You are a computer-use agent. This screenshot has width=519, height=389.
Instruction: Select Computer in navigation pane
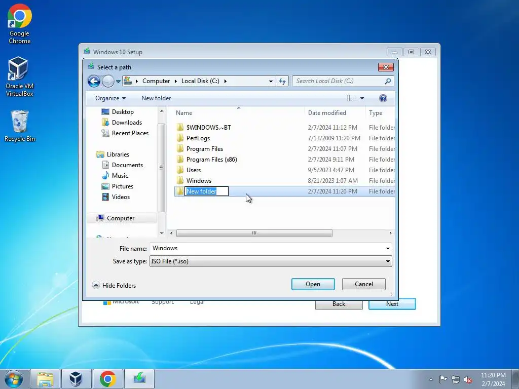click(x=122, y=218)
